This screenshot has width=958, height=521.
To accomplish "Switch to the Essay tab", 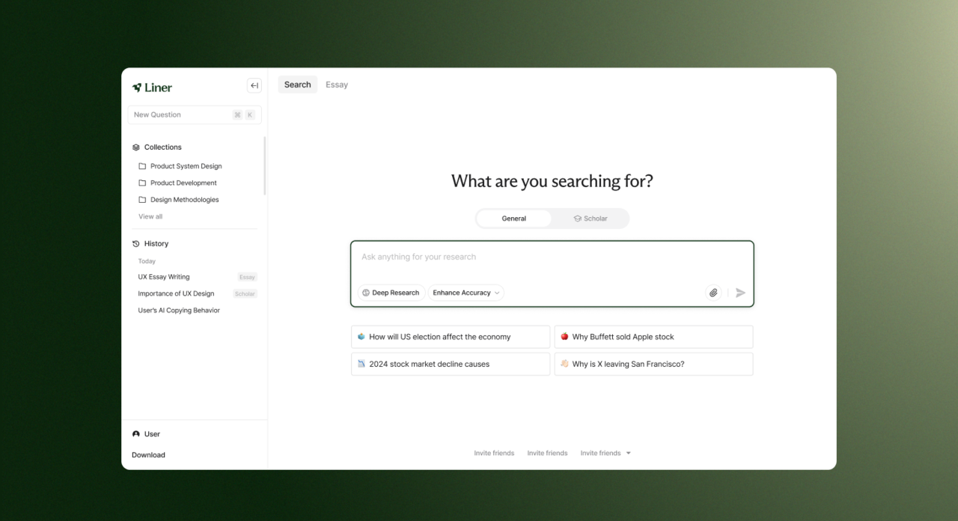I will tap(337, 85).
